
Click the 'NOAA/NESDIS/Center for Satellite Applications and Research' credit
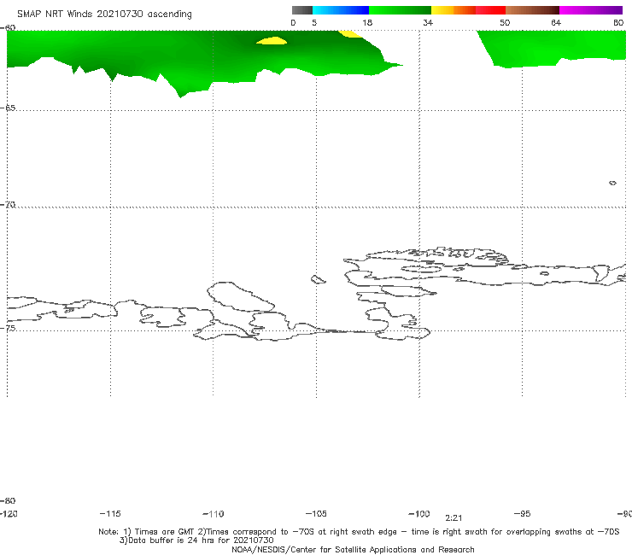coord(353,549)
